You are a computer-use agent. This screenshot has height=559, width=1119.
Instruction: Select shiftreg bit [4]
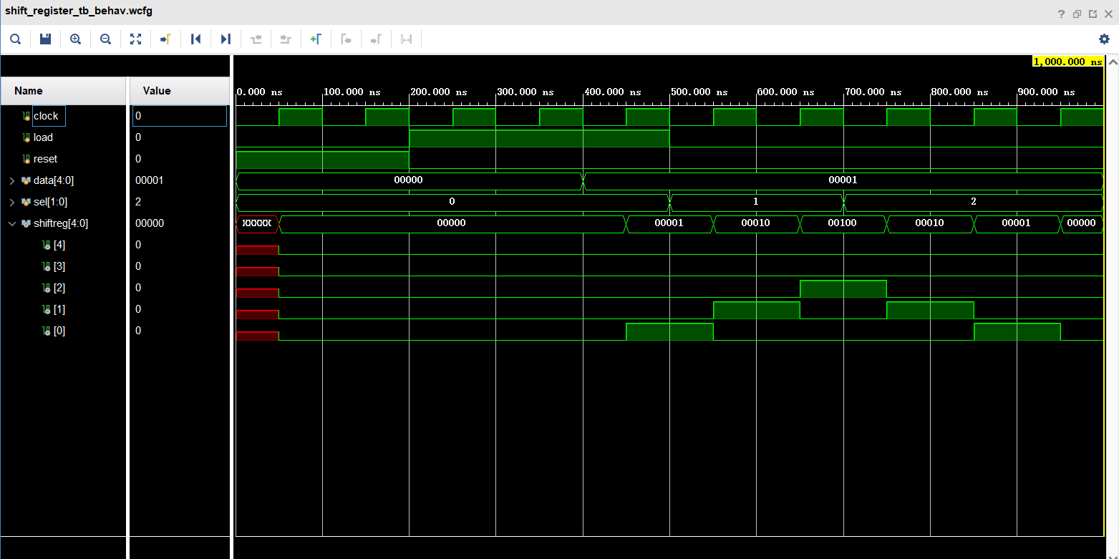coord(59,245)
